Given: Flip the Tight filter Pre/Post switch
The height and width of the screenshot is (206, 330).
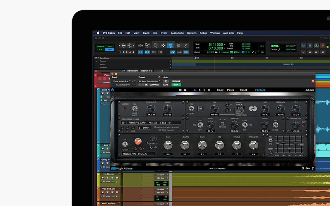Looking at the screenshot, I should 200,125.
